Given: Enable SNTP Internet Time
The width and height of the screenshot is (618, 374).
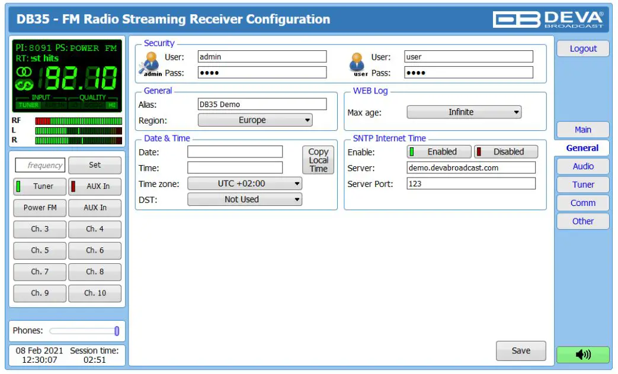Looking at the screenshot, I should [x=439, y=151].
